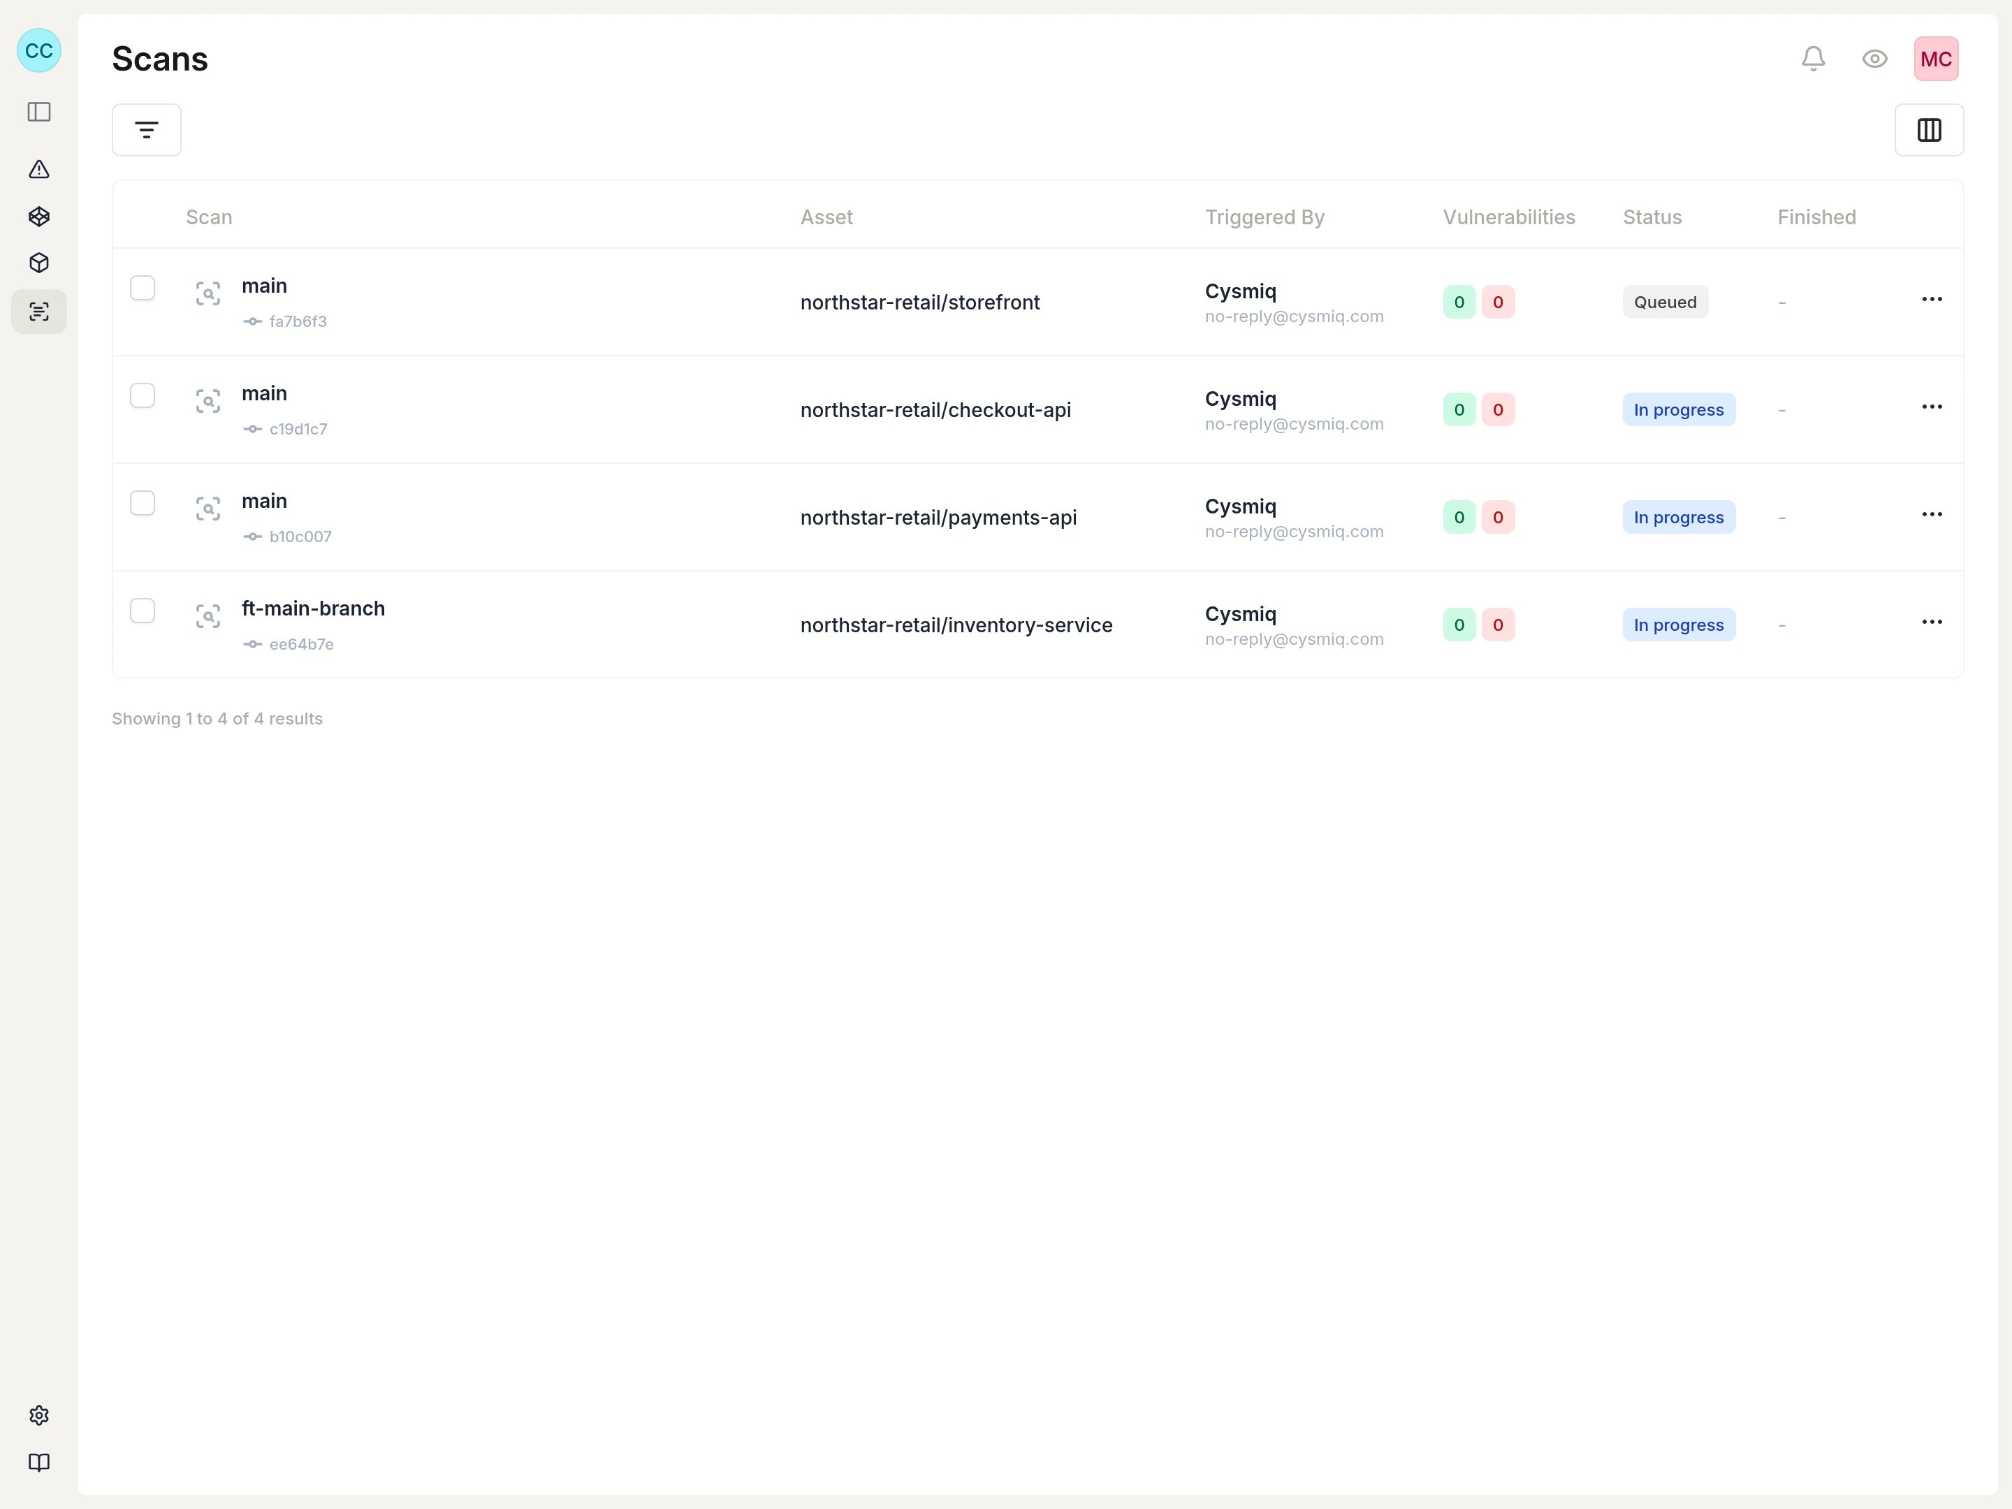Image resolution: width=2012 pixels, height=1509 pixels.
Task: Select the storefront scan checkbox
Action: coord(143,287)
